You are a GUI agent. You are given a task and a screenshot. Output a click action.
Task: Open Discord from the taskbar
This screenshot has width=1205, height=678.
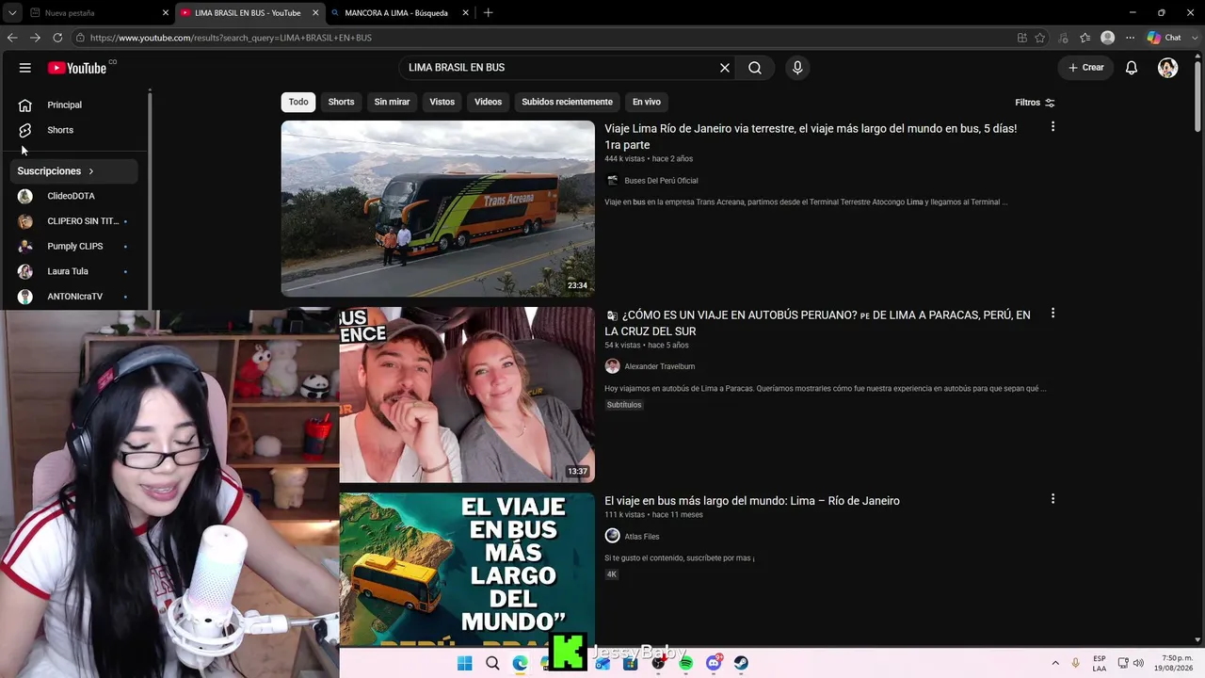pyautogui.click(x=714, y=663)
